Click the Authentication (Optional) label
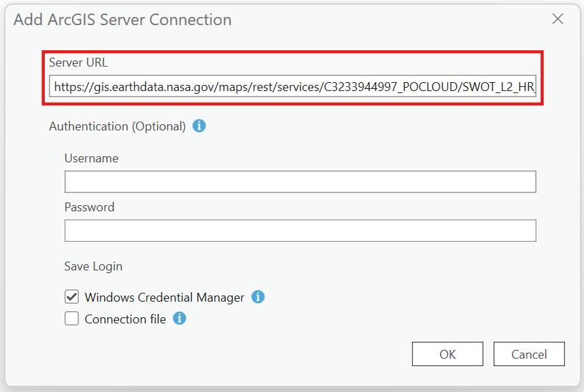This screenshot has height=392, width=584. click(x=118, y=126)
